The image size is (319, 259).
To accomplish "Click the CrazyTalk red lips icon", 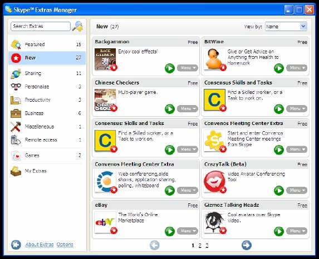I will [x=214, y=181].
